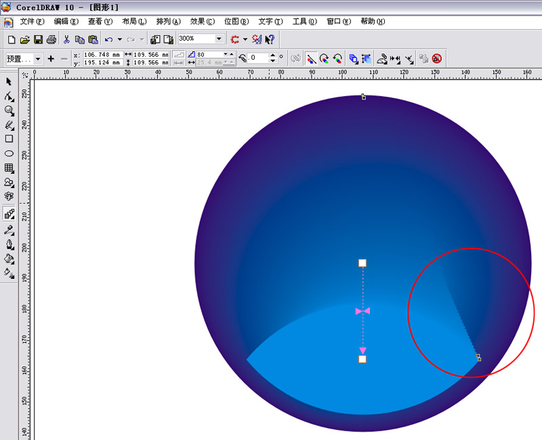Activate the What's This help pointer
The image size is (542, 440).
coord(270,39)
